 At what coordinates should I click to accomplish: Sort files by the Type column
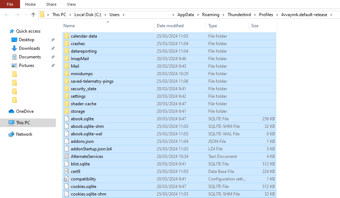coord(213,25)
